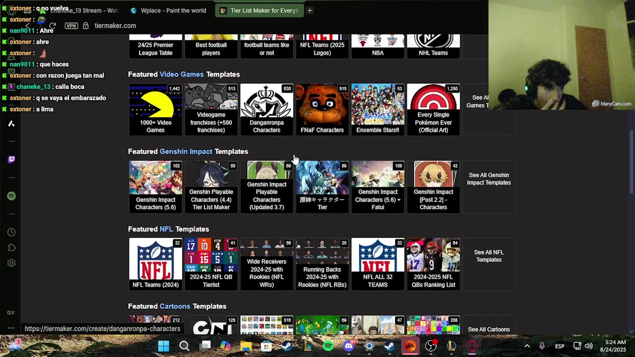The height and width of the screenshot is (357, 635).
Task: Open the NFL ALL 32 TEAMS template
Action: 378,264
